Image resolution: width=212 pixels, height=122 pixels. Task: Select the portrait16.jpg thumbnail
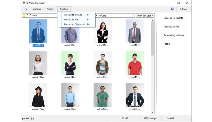[135, 63]
